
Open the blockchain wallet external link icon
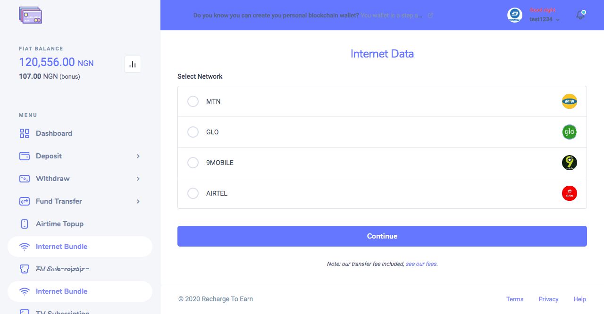(x=430, y=15)
